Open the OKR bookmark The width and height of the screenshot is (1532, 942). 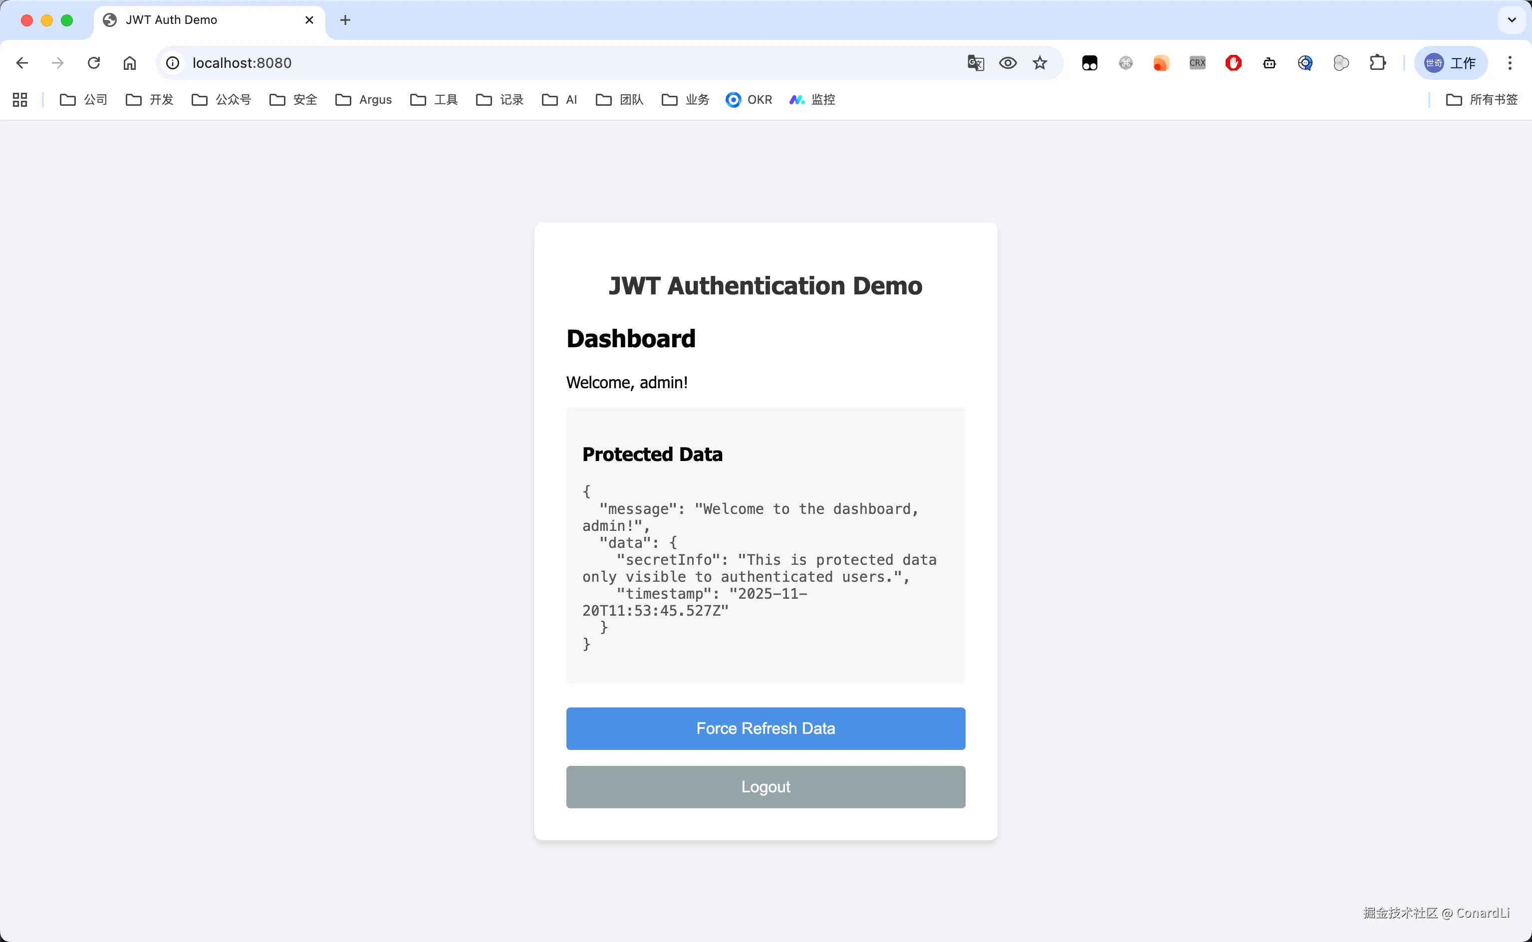[749, 100]
